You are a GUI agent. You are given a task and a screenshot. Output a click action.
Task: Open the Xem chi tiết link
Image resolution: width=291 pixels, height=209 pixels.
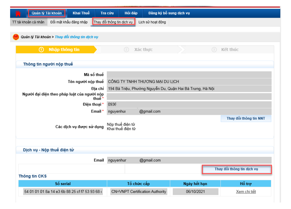[246, 192]
